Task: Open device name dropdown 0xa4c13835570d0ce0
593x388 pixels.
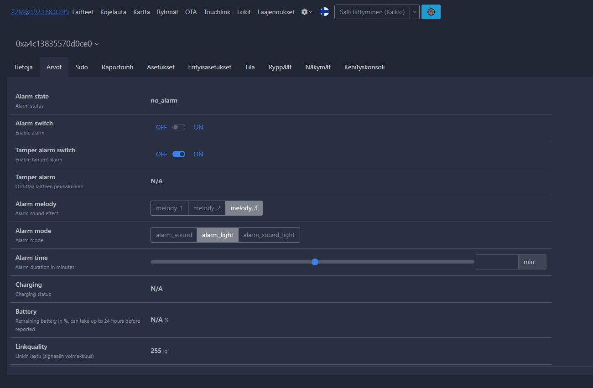Action: click(x=57, y=44)
